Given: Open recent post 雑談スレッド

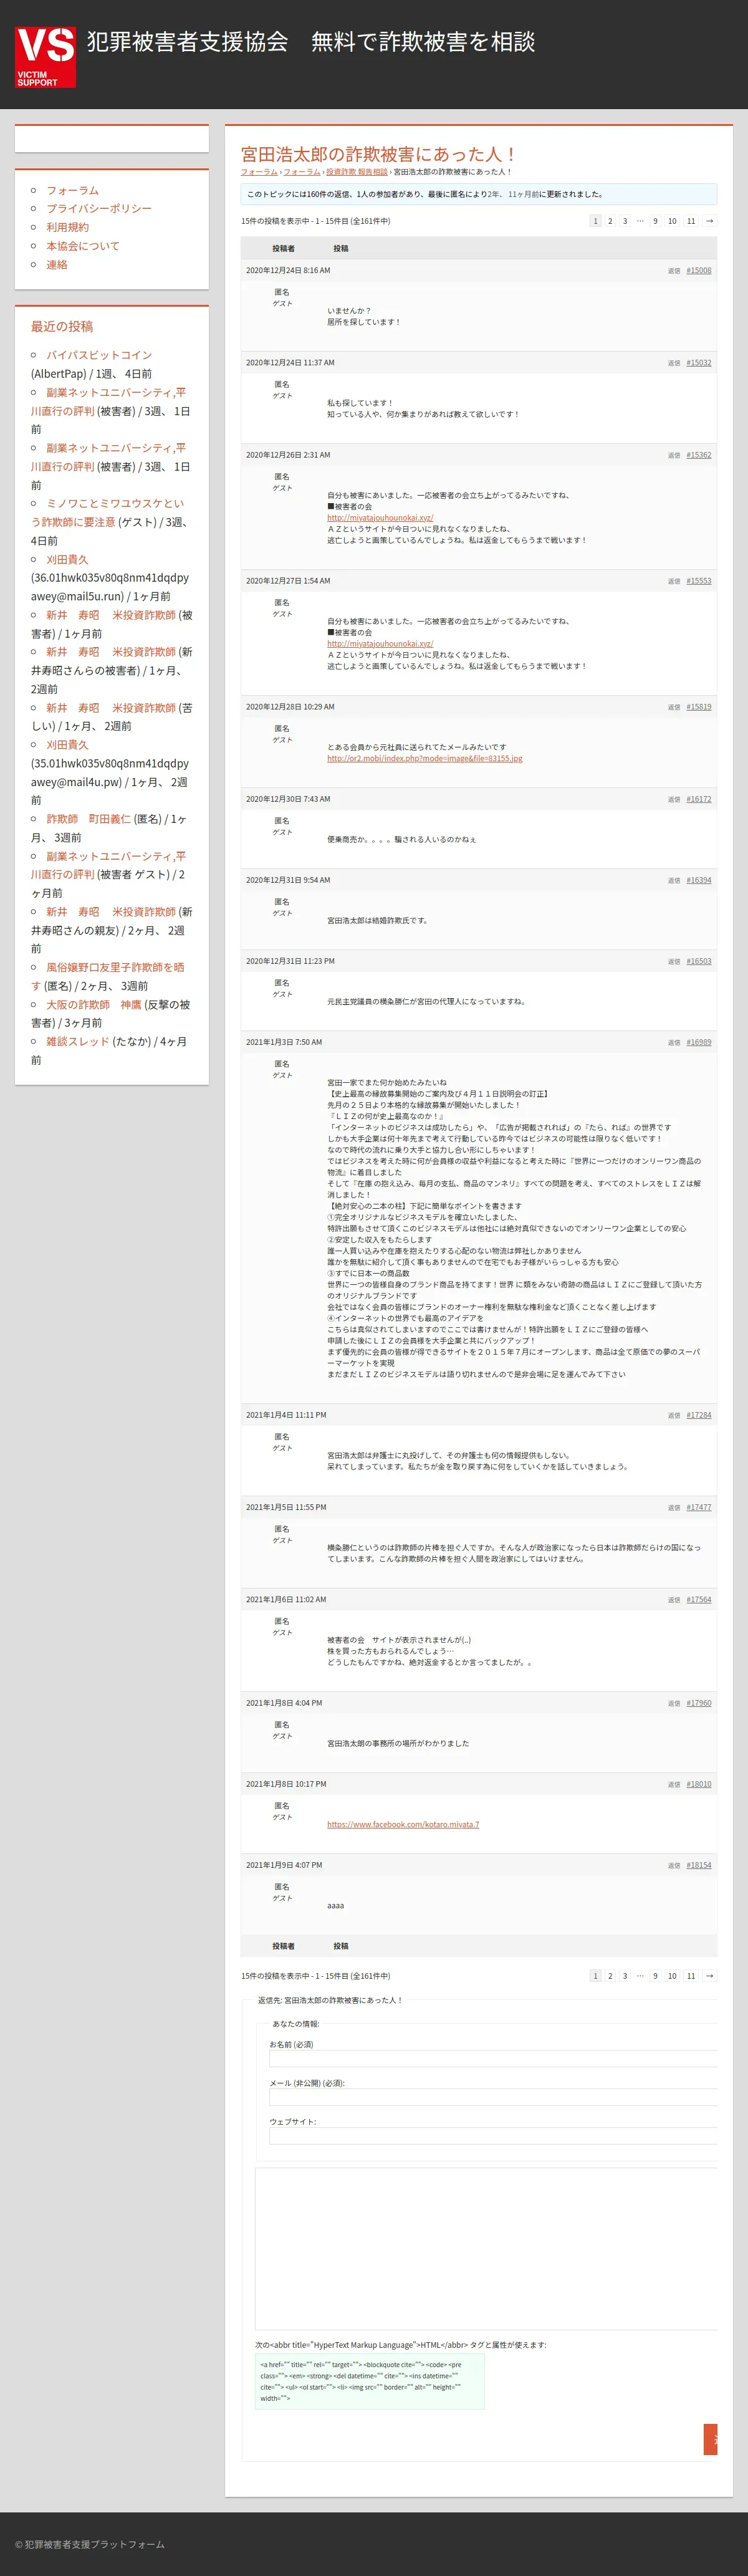Looking at the screenshot, I should (x=78, y=1041).
